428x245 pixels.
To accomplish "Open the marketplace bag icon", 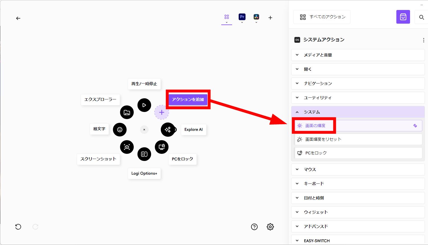I will coord(403,17).
